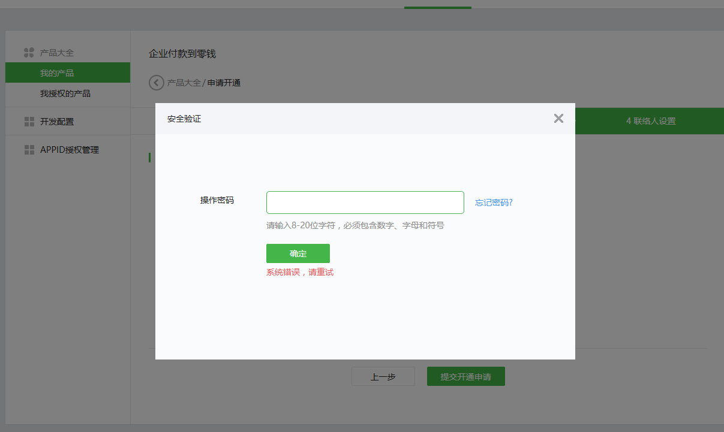
Task: Click the 忘记密码? link
Action: pyautogui.click(x=494, y=203)
